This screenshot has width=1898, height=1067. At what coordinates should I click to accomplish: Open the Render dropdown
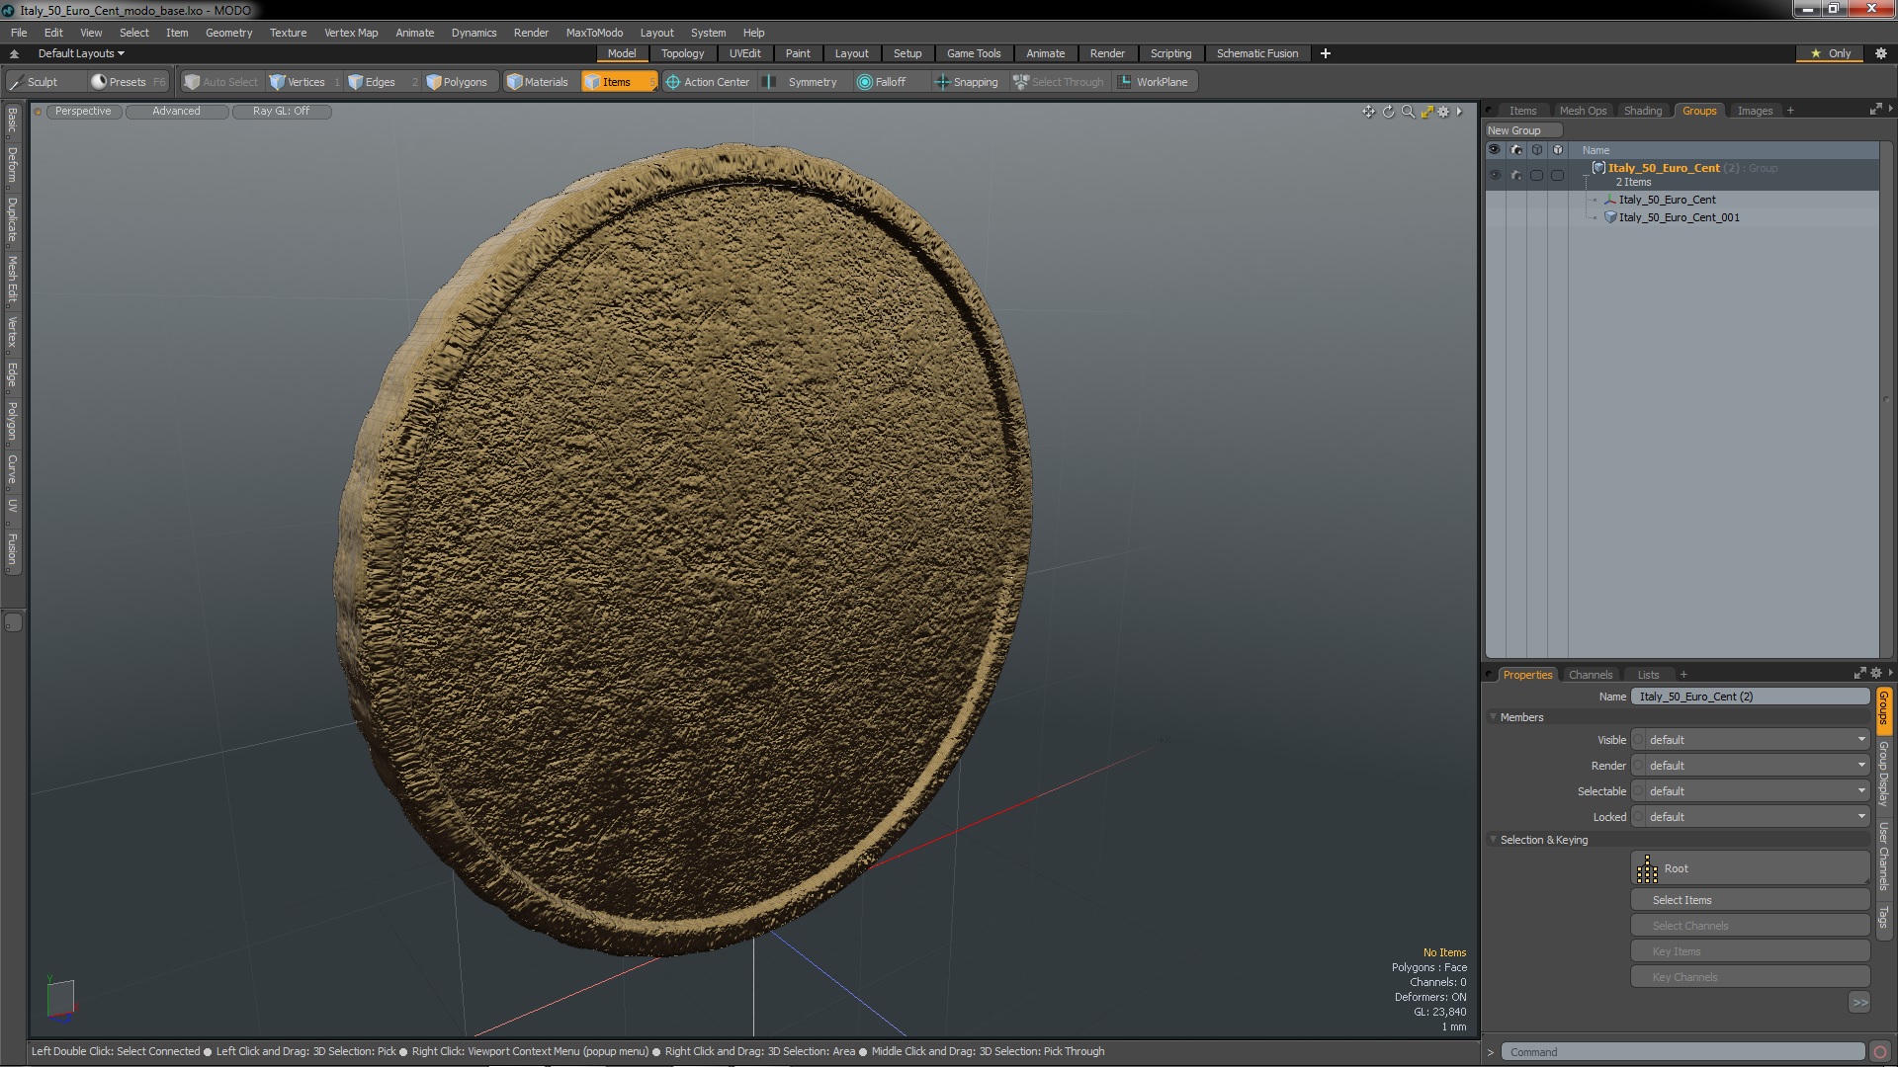tap(1750, 766)
